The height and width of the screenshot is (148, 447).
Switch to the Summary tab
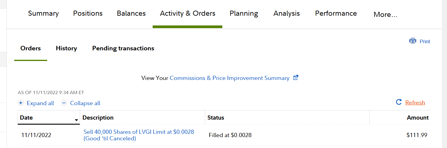[43, 13]
